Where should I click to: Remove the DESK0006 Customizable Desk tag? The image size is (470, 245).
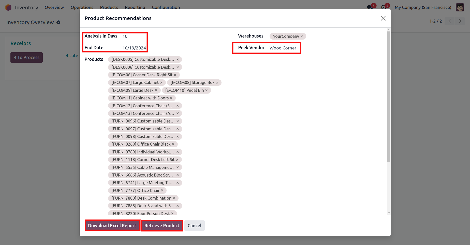tap(178, 67)
